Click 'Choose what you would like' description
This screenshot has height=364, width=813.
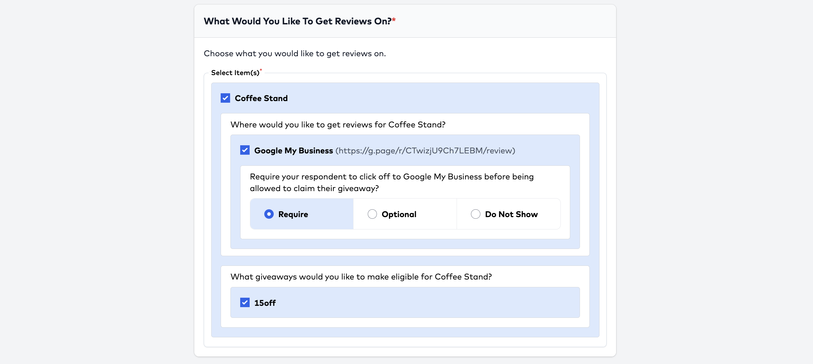coord(295,53)
